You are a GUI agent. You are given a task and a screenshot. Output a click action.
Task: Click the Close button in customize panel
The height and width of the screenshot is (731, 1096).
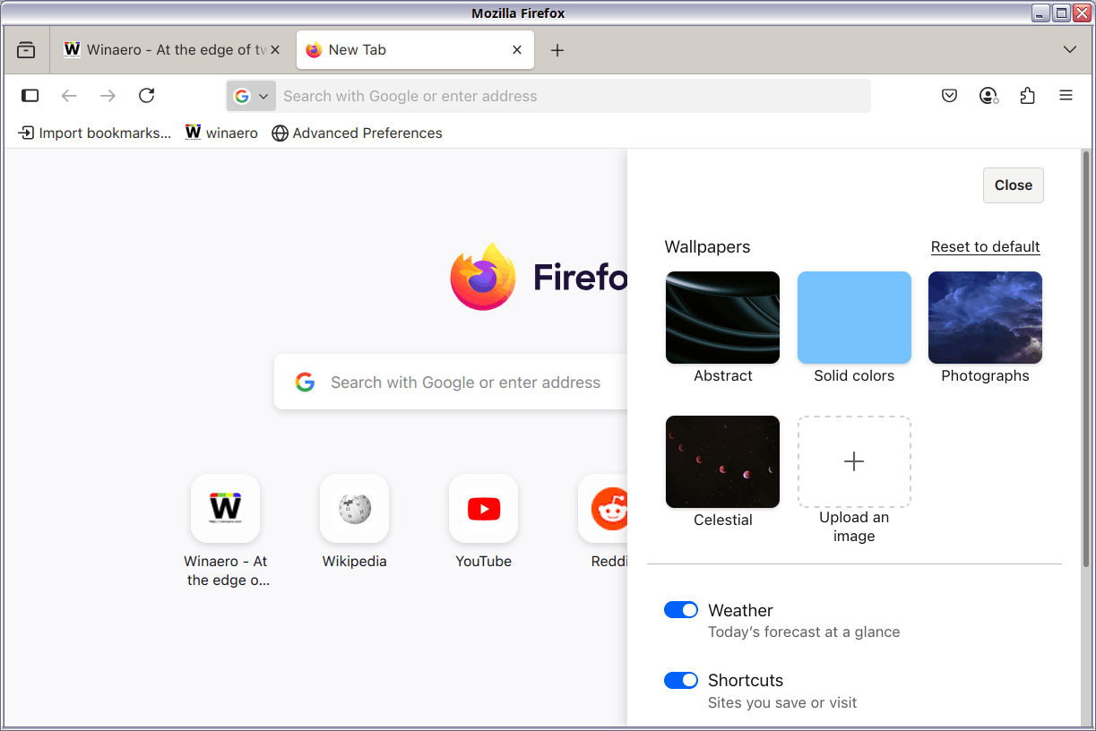point(1013,185)
